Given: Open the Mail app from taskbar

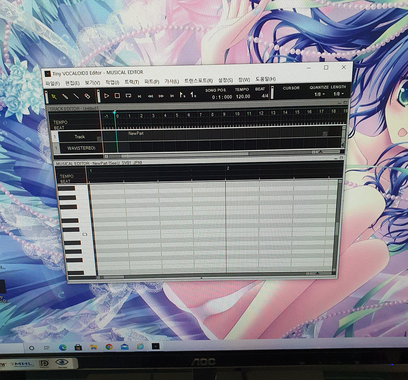Looking at the screenshot, I should pos(125,347).
